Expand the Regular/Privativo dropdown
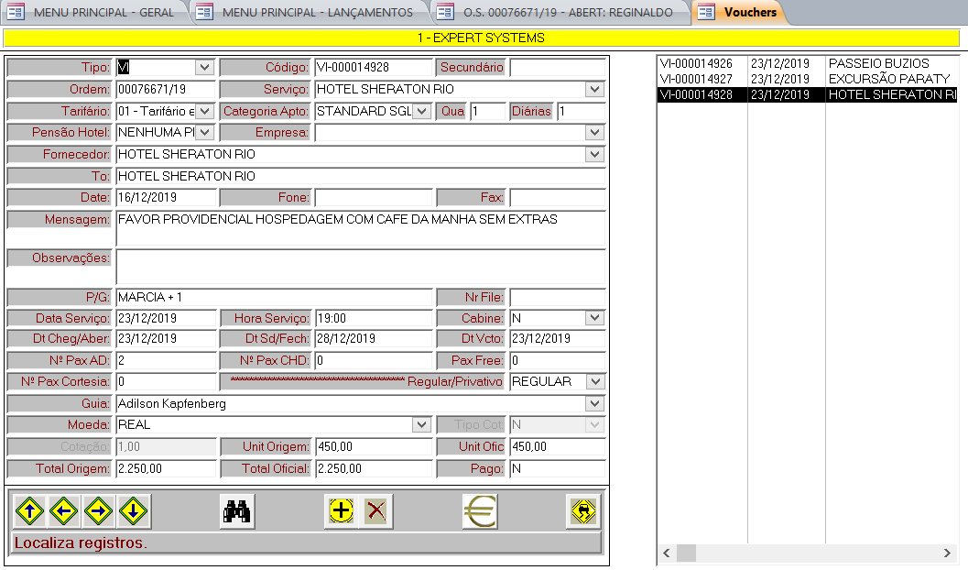This screenshot has height=570, width=968. (x=595, y=382)
